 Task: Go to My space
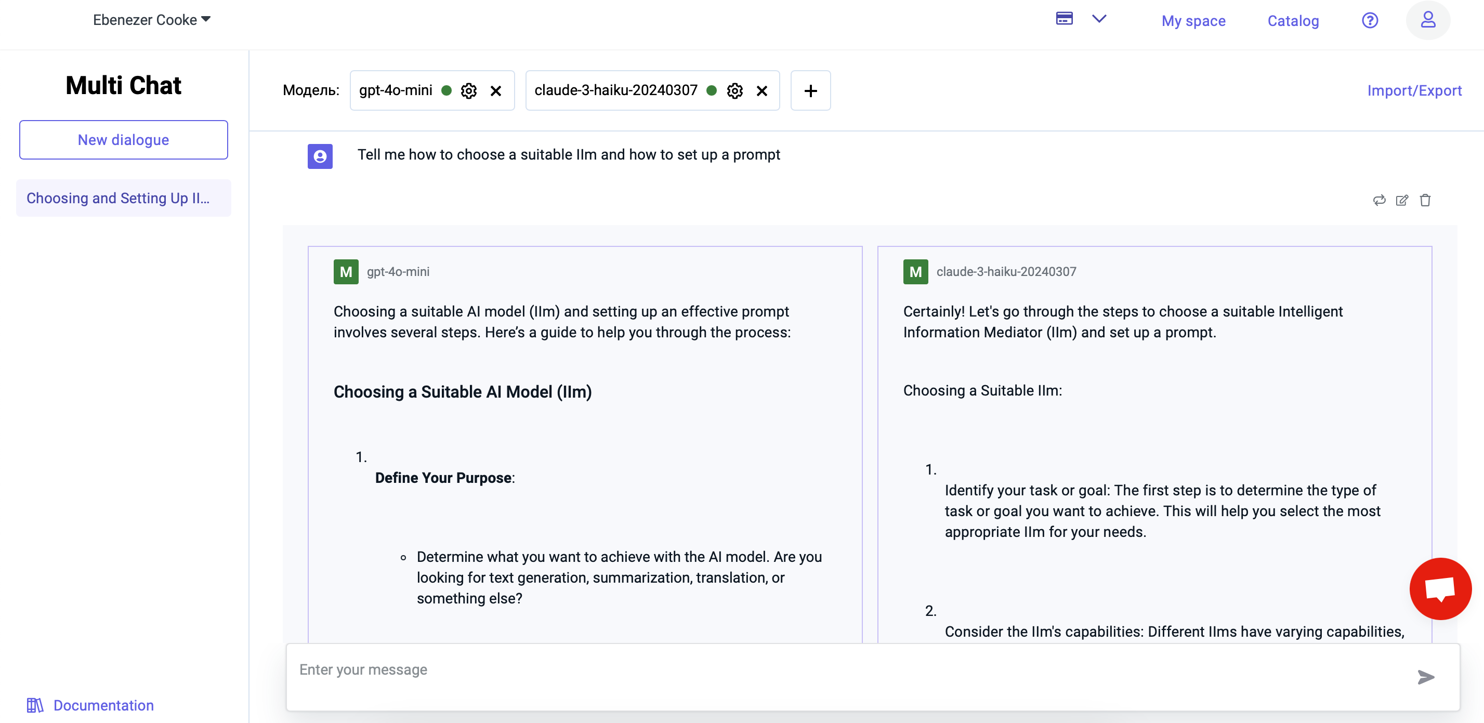click(x=1193, y=21)
